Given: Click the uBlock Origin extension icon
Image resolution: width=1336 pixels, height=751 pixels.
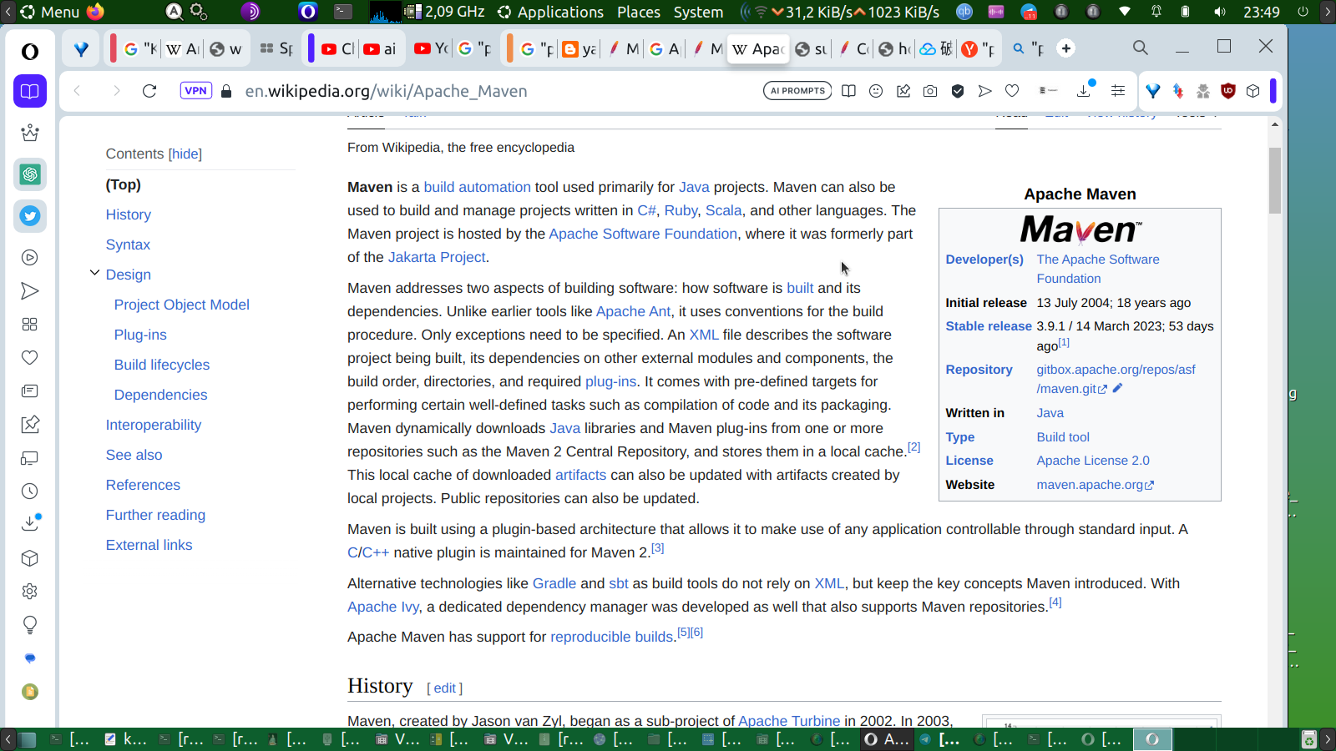Looking at the screenshot, I should [x=1228, y=91].
